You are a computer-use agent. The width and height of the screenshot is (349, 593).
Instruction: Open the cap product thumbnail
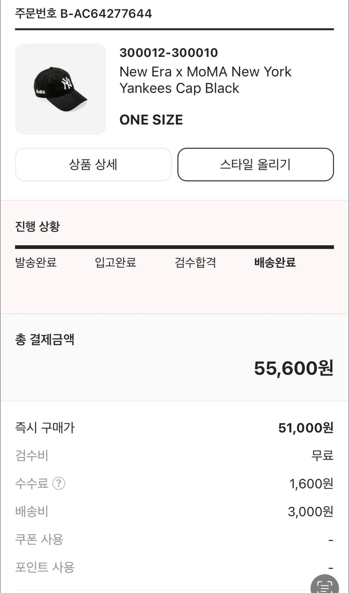[x=60, y=89]
